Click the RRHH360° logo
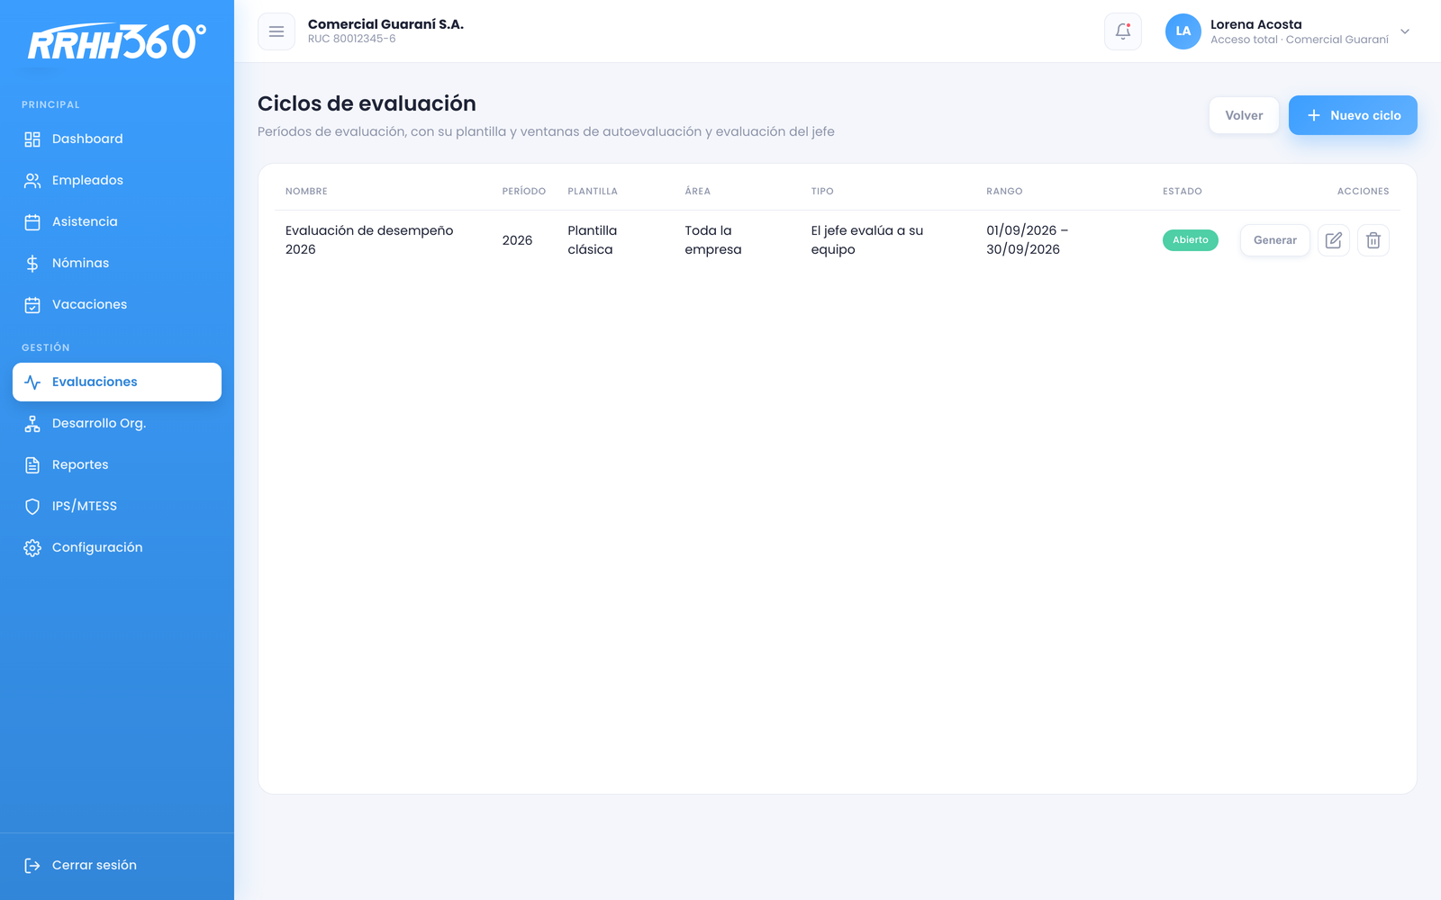This screenshot has width=1441, height=900. 117,41
